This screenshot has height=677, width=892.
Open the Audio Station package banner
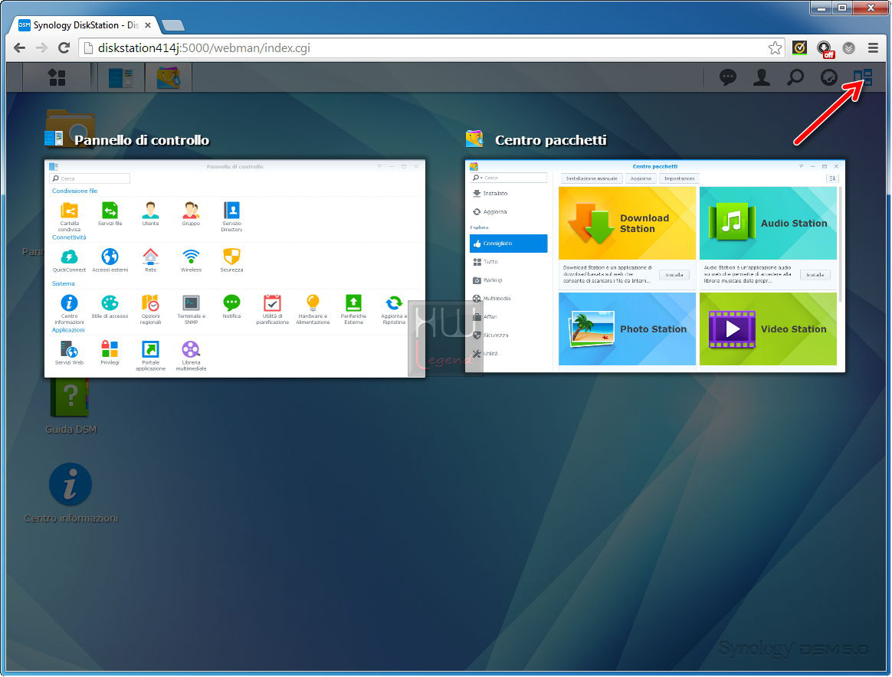pos(768,224)
